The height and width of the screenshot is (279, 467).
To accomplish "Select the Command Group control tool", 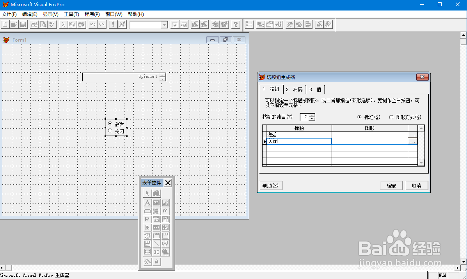I will (156, 211).
